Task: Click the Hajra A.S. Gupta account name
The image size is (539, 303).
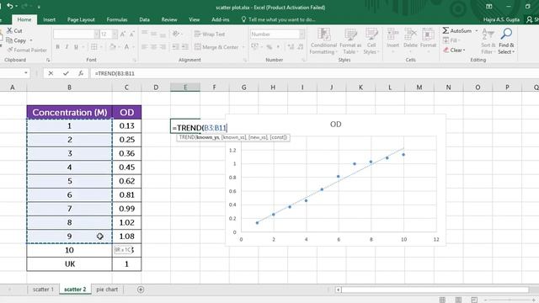Action: click(x=501, y=19)
